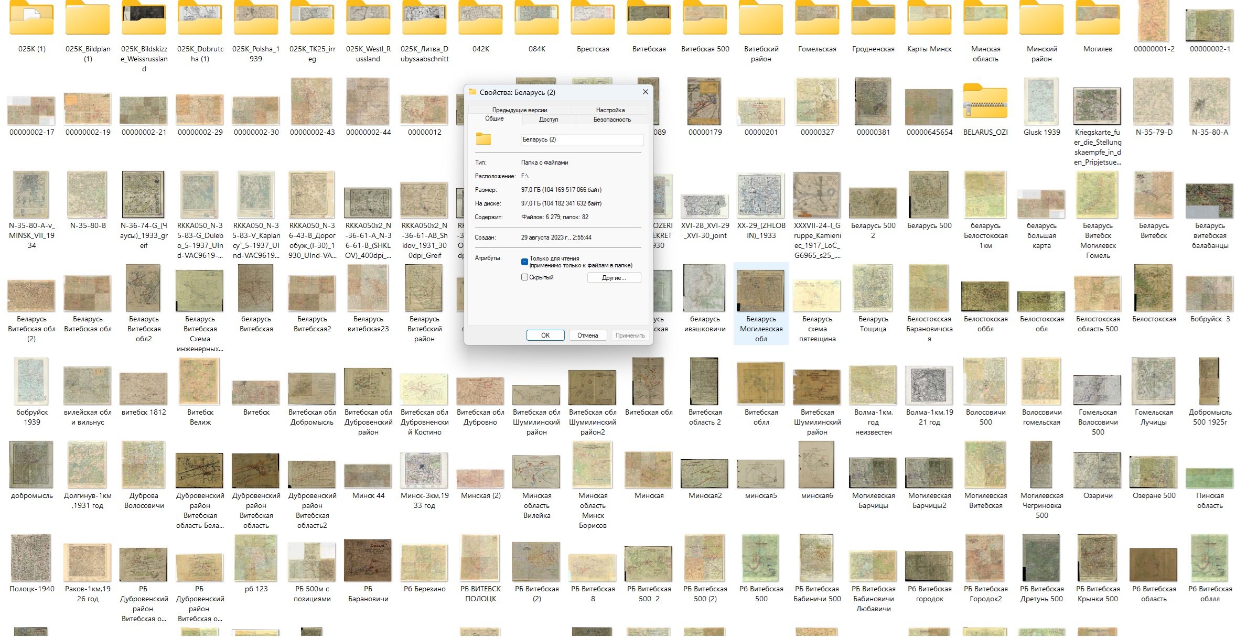Toggle the Только для чтения checkbox

pyautogui.click(x=524, y=262)
